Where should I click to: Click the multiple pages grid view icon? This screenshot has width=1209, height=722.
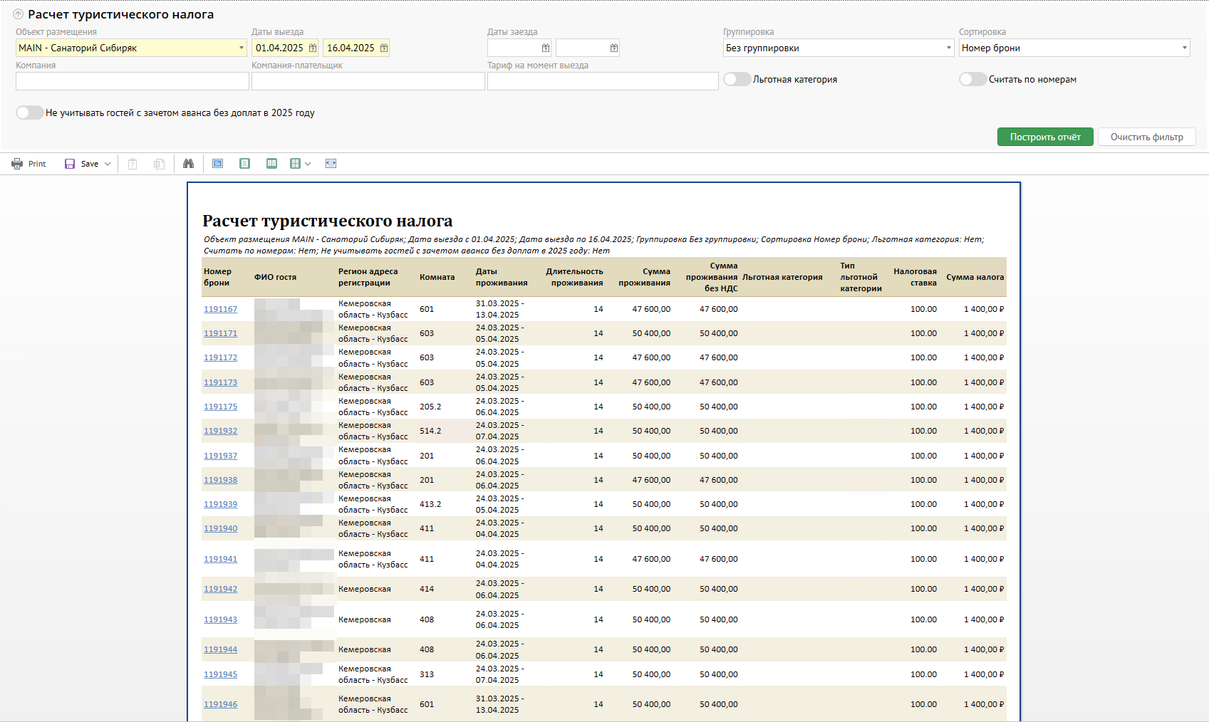pyautogui.click(x=296, y=164)
